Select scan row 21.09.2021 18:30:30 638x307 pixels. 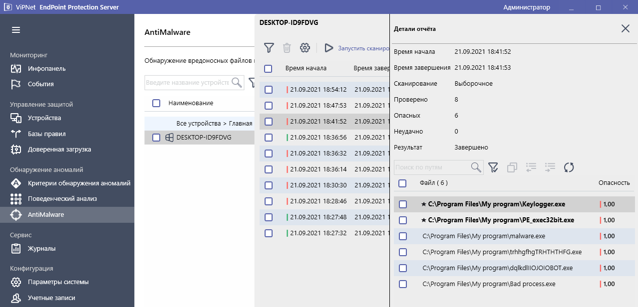tap(324, 185)
